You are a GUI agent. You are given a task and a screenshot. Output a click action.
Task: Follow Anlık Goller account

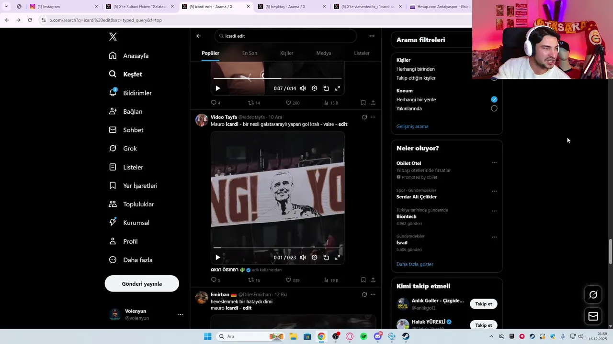[483, 304]
